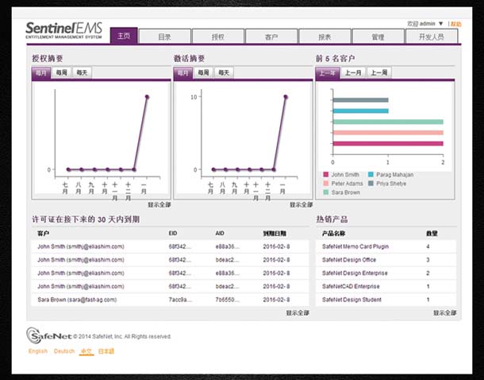Select SafeNet Memo Card Plugin row
484x380 pixels.
point(386,246)
